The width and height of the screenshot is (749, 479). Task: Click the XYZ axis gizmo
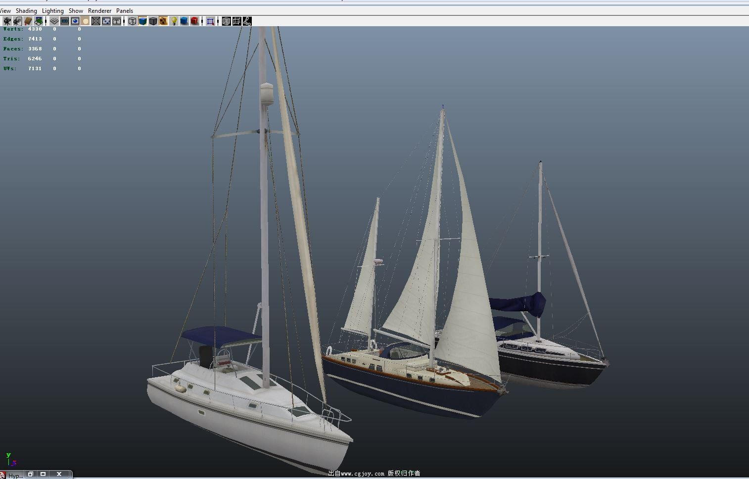point(11,459)
